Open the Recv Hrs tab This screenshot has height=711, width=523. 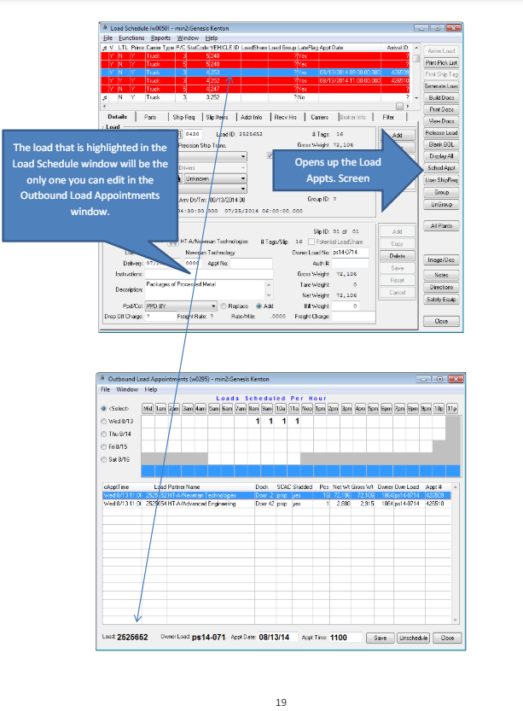[286, 117]
